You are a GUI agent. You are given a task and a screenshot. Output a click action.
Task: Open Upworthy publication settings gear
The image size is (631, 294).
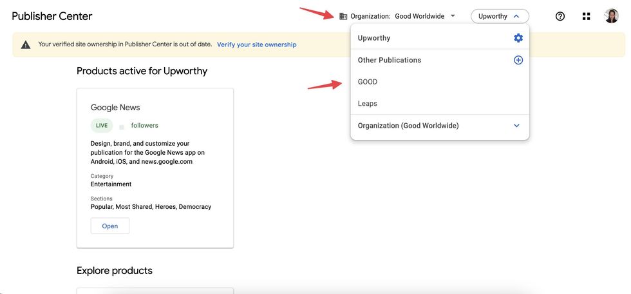(x=518, y=38)
